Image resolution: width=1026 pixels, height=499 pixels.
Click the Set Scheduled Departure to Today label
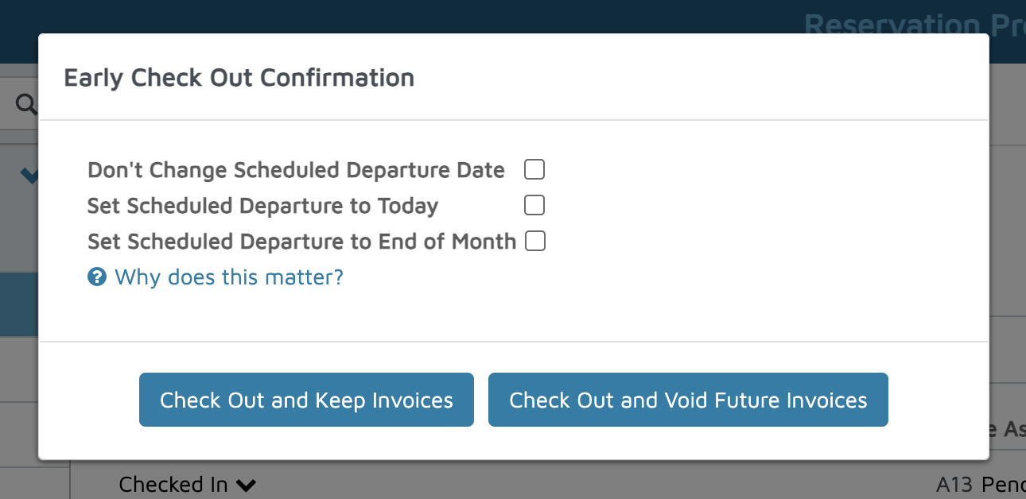click(262, 206)
